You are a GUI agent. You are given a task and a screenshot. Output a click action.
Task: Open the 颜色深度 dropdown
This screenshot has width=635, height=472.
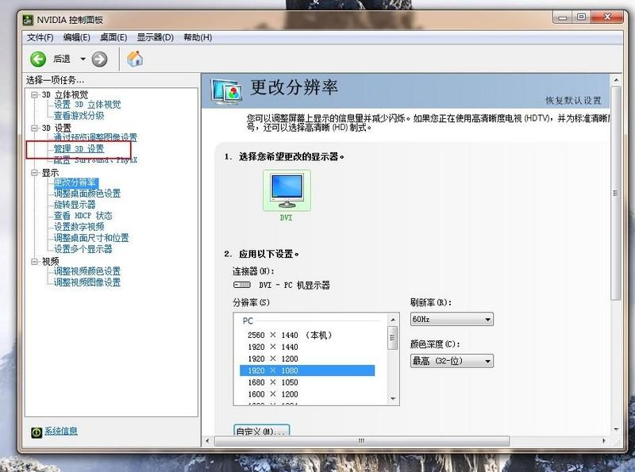[x=452, y=361]
